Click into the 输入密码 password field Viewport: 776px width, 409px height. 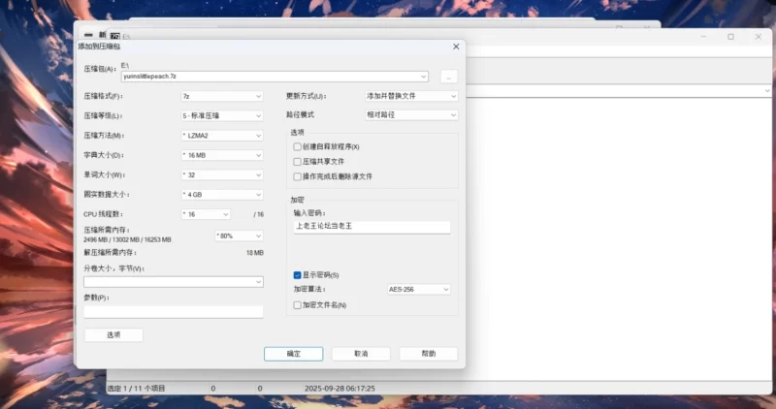pyautogui.click(x=372, y=227)
